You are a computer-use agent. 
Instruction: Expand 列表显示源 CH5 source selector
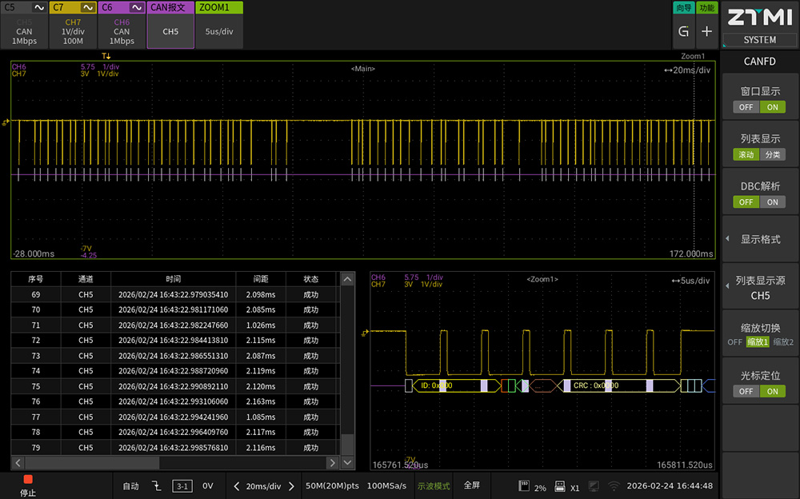[760, 288]
